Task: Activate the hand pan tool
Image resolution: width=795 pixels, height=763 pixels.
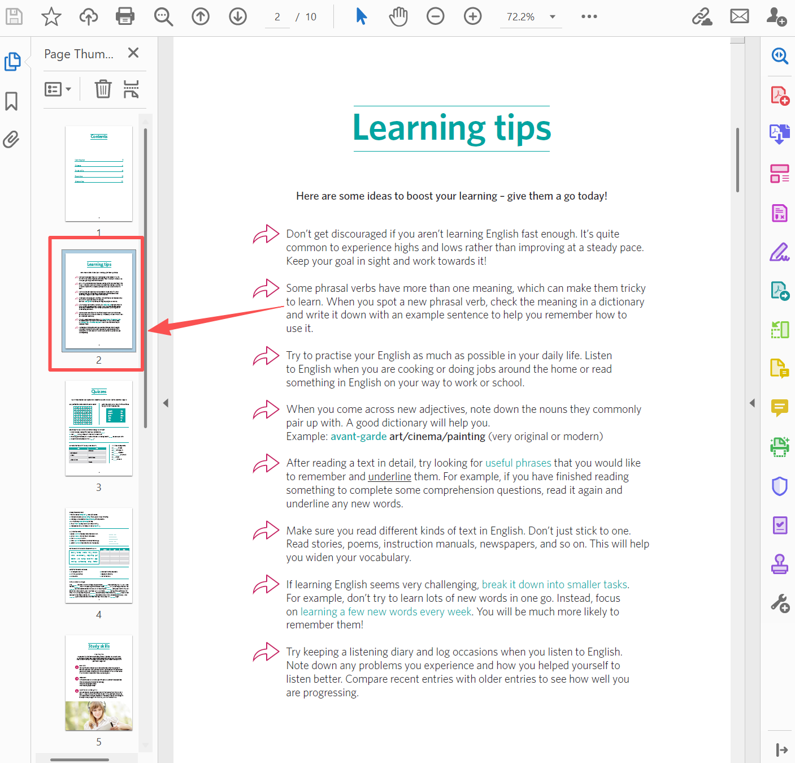Action: coord(398,16)
